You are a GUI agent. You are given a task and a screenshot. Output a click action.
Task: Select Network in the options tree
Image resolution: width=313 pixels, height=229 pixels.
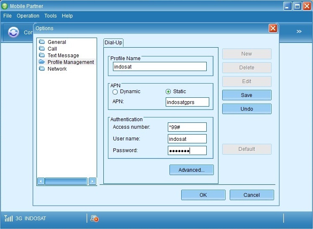pyautogui.click(x=57, y=69)
